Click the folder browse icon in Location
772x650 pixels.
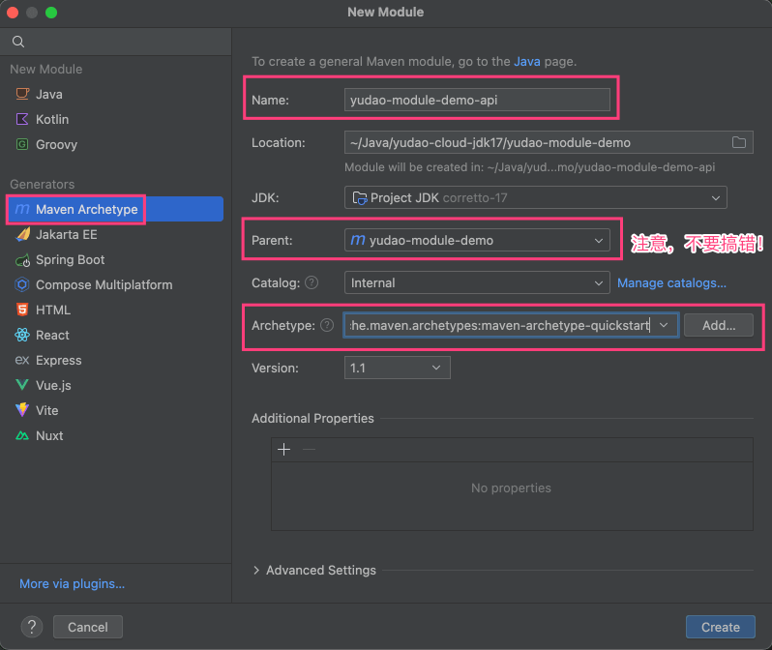click(x=739, y=142)
